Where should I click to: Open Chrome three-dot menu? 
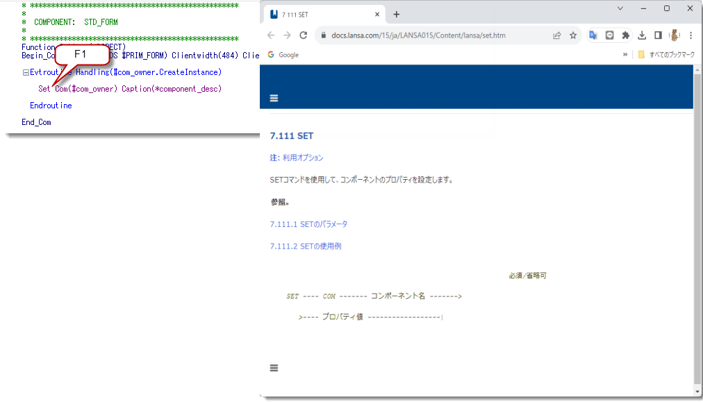click(x=691, y=35)
